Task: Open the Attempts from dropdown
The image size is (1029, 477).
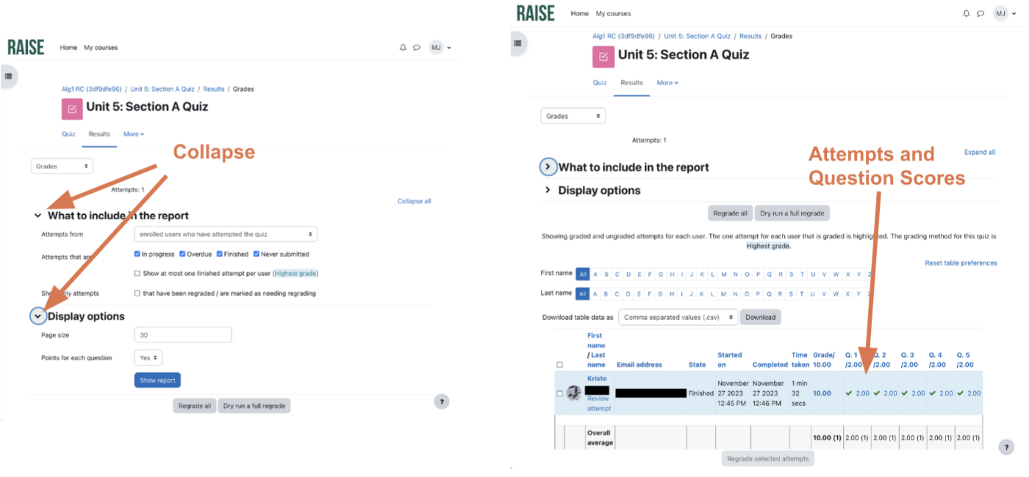Action: click(226, 234)
